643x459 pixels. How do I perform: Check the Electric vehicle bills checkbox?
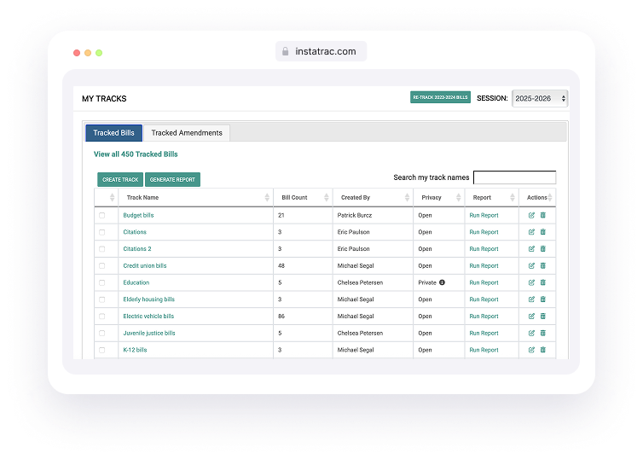(102, 317)
